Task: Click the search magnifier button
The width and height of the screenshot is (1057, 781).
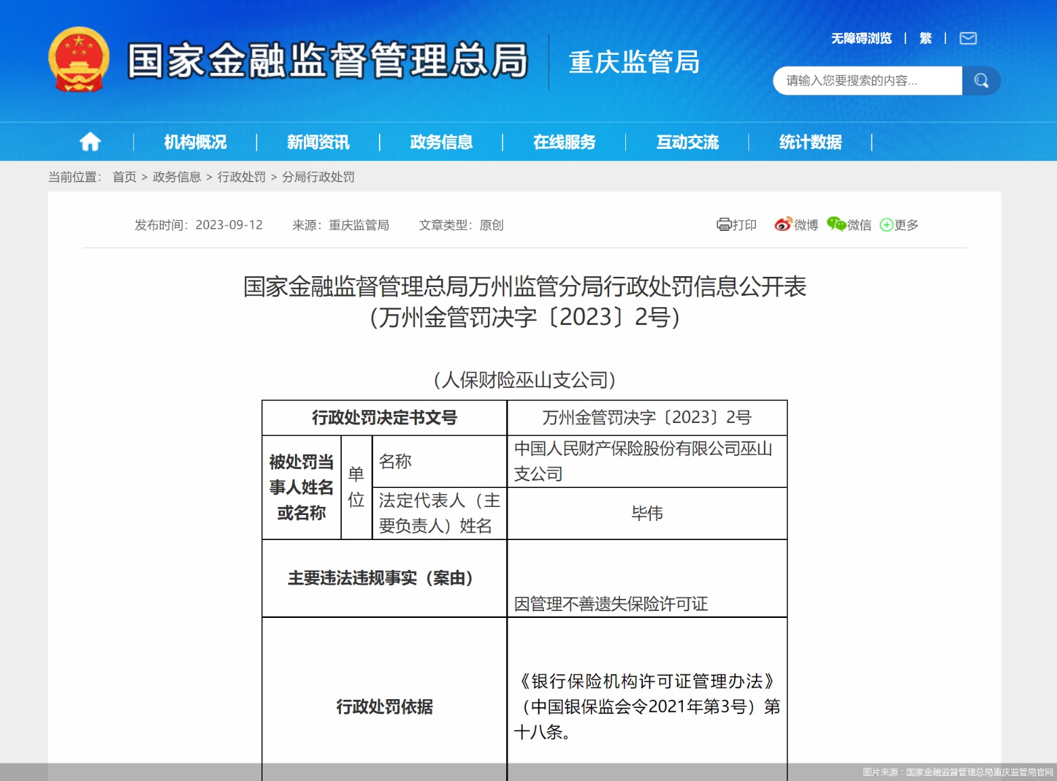Action: coord(981,81)
